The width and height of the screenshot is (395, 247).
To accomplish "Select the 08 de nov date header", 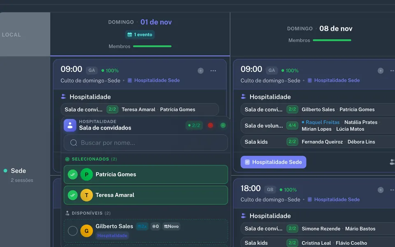I will coord(336,29).
